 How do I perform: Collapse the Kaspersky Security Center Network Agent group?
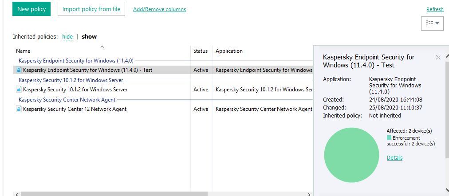[67, 100]
